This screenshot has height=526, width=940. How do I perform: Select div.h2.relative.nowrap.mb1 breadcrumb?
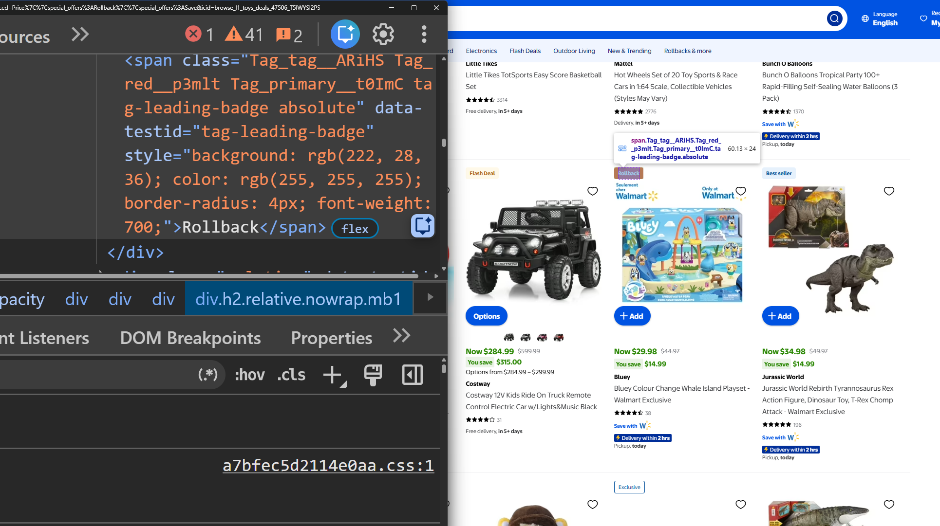(x=298, y=299)
